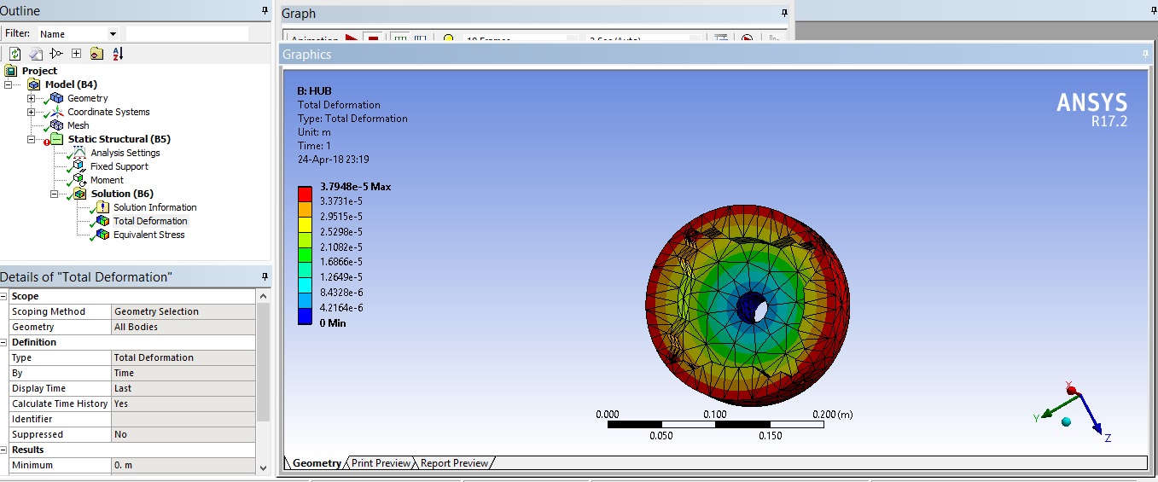Click the Scoping Method value Geometry Selection
The image size is (1158, 482).
183,311
